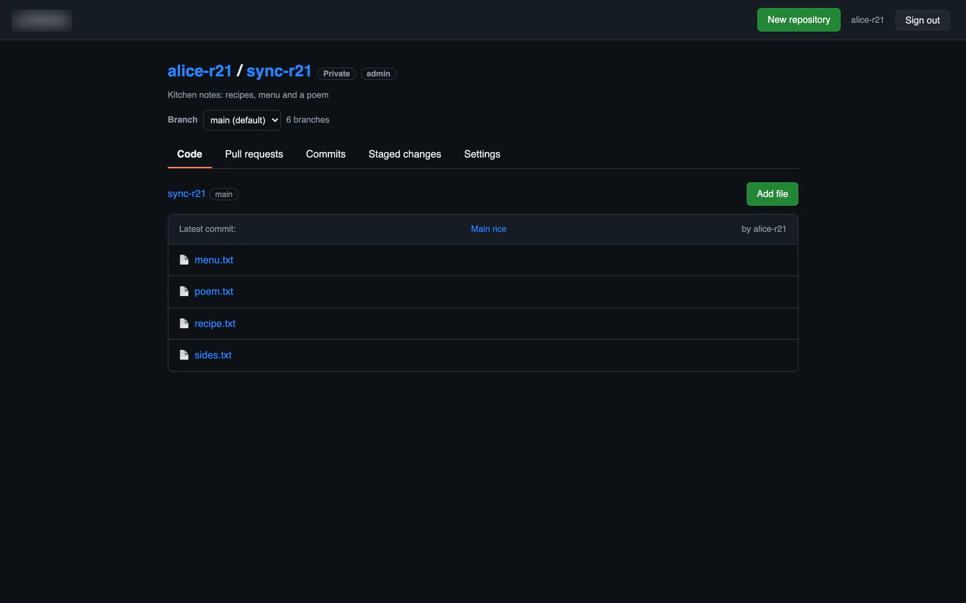Click the file icon beside poem.txt

pyautogui.click(x=184, y=291)
